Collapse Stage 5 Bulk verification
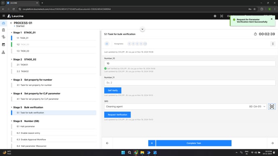The width and height of the screenshot is (278, 156). (12, 107)
